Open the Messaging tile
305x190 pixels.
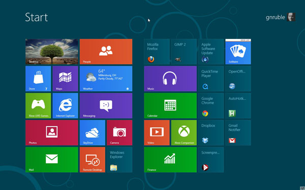click(x=106, y=106)
